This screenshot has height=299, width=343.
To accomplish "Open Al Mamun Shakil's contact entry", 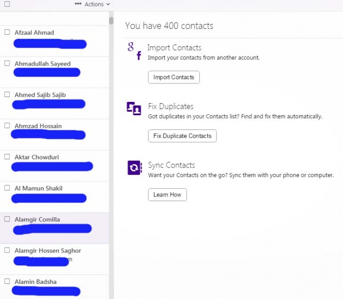I will pos(39,188).
